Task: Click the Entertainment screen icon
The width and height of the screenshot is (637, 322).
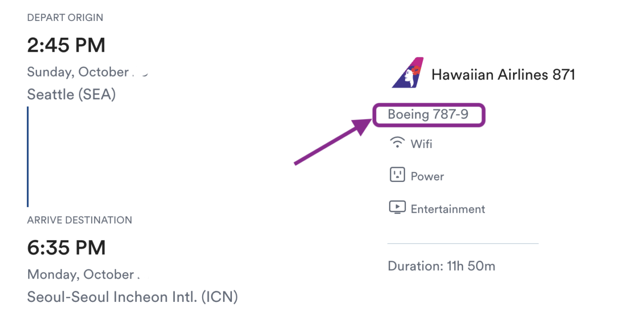Action: coord(397,207)
